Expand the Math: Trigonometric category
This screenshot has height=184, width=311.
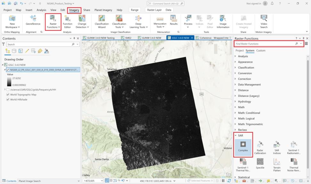coord(235,124)
